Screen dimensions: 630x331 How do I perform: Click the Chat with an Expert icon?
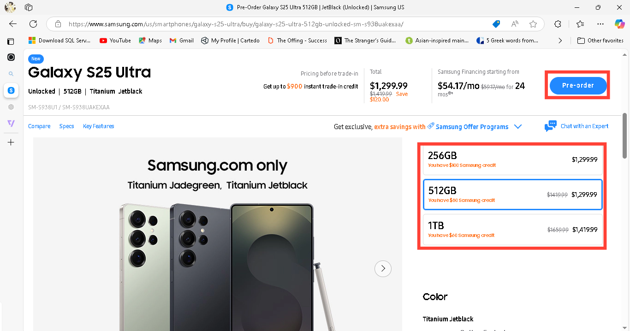coord(550,126)
